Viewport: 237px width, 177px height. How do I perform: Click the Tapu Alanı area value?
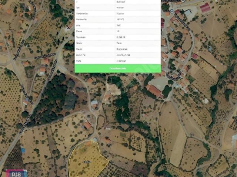tap(121, 37)
